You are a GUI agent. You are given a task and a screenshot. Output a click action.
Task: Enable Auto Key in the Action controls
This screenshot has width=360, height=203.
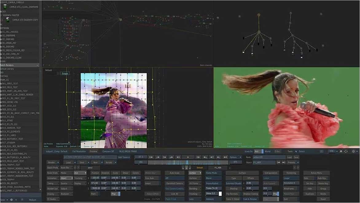(x=322, y=179)
